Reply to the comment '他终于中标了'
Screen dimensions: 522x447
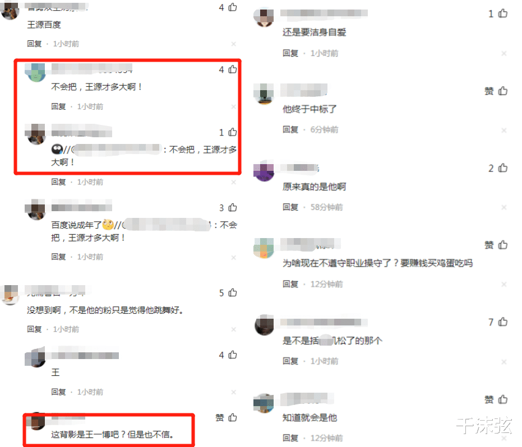click(290, 130)
